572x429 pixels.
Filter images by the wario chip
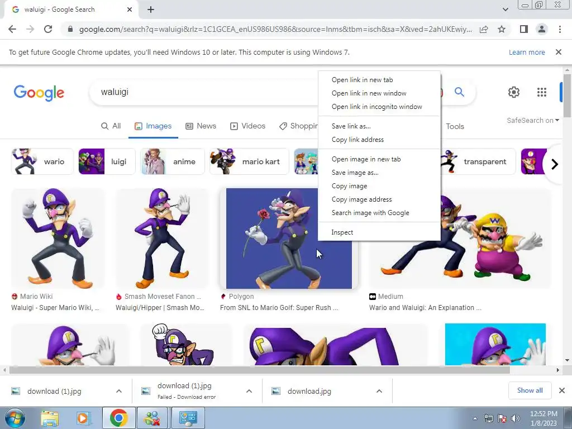tap(42, 161)
